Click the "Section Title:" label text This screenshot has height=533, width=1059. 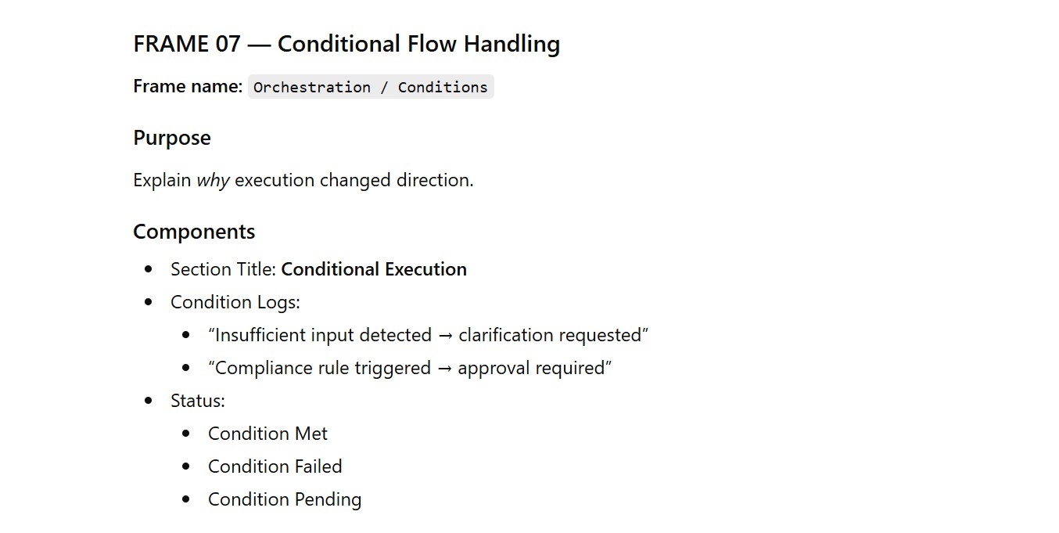point(224,269)
